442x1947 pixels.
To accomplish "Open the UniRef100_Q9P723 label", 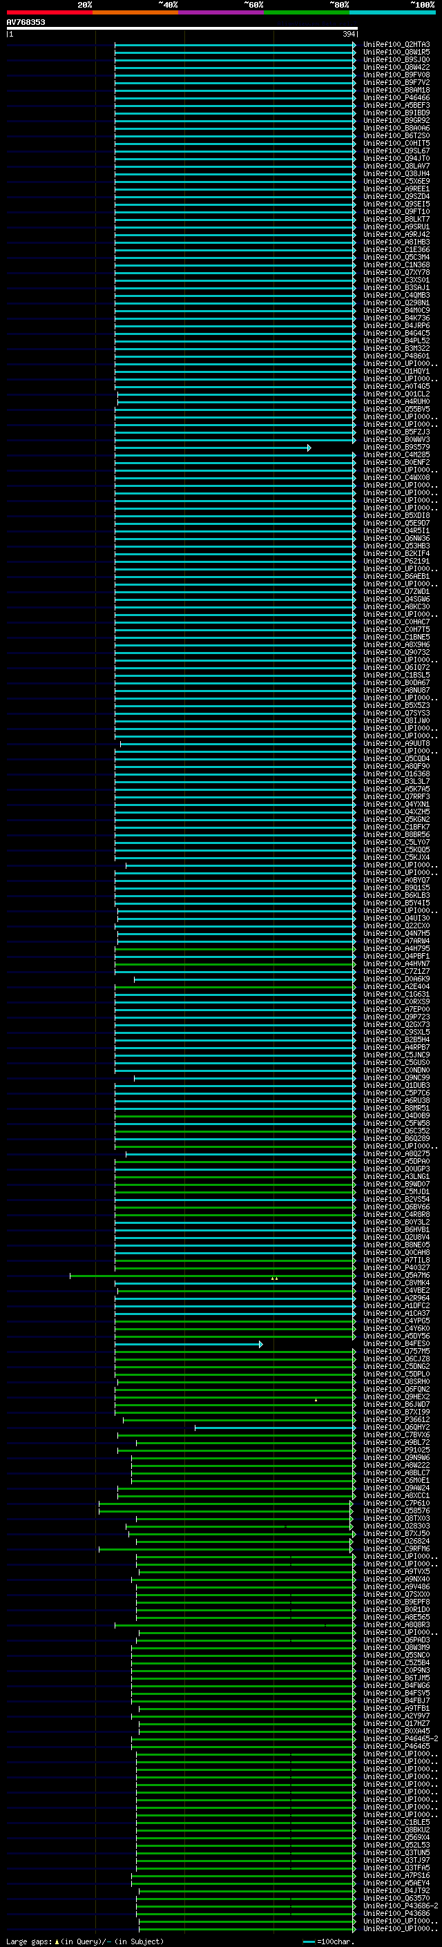I will tap(396, 1017).
